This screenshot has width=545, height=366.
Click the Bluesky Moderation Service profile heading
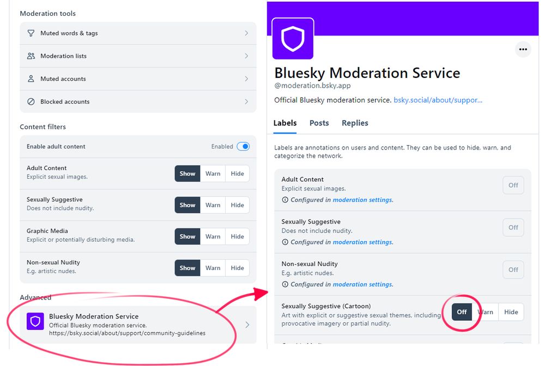(x=367, y=73)
